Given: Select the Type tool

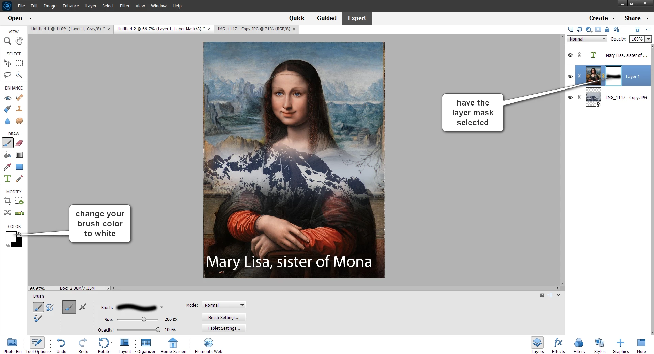Looking at the screenshot, I should (7, 179).
